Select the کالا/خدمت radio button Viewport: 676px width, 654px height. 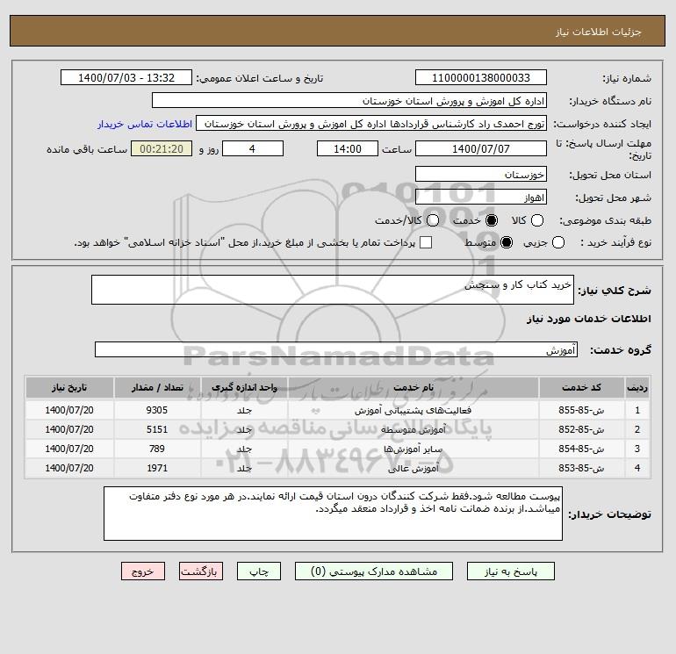433,220
